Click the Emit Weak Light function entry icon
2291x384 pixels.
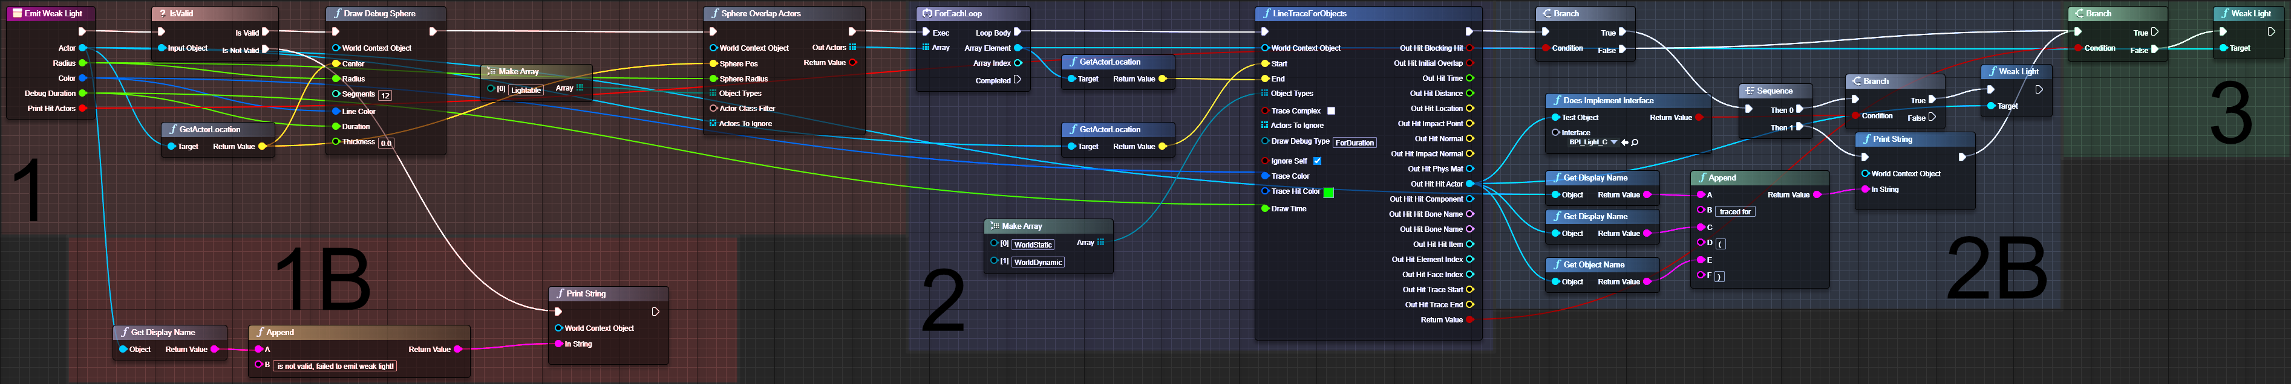(x=17, y=13)
